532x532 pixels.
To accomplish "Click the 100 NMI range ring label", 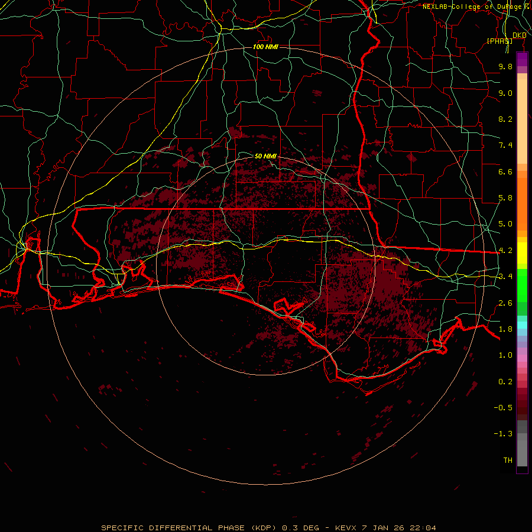I will tap(265, 47).
